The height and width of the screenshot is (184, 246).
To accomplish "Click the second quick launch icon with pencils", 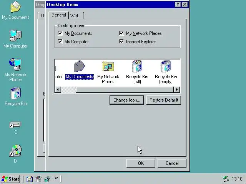I will (38, 179).
